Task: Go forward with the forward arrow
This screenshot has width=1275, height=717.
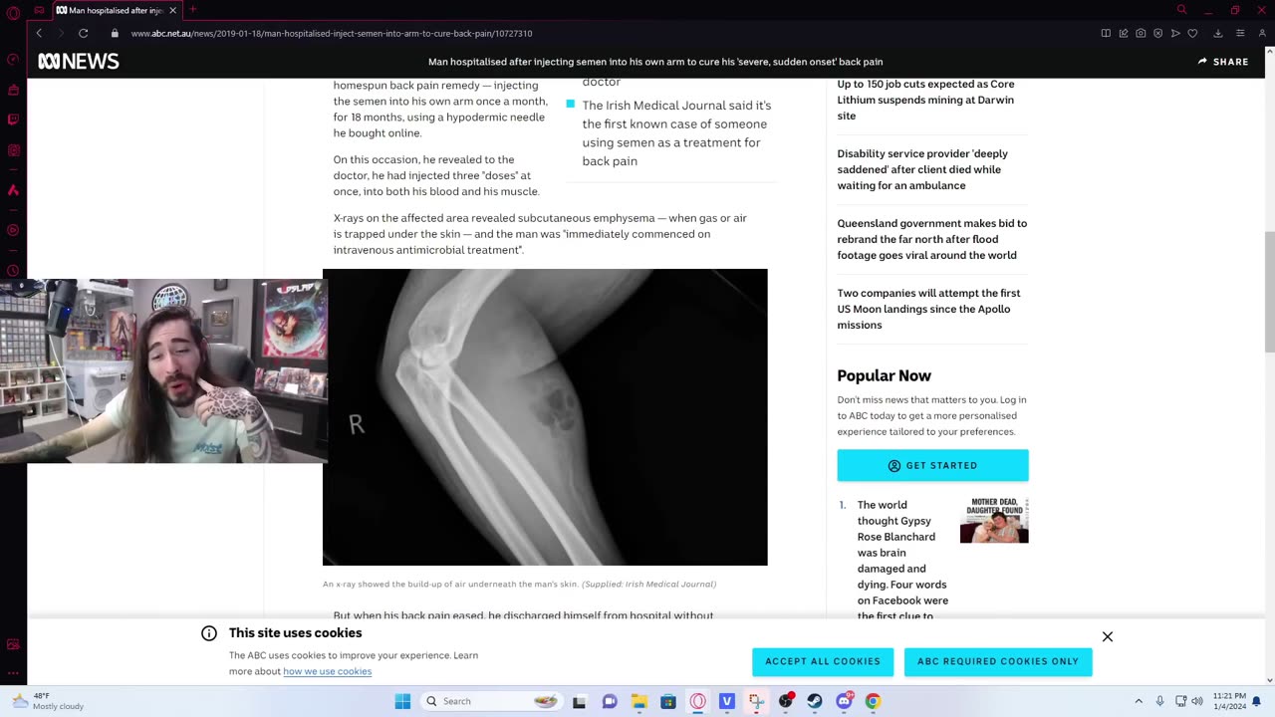Action: (60, 33)
